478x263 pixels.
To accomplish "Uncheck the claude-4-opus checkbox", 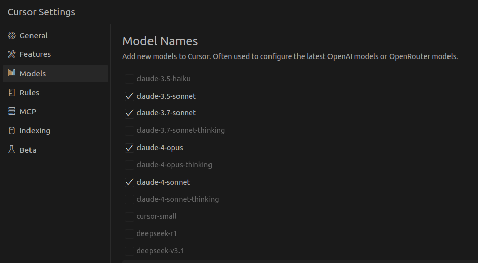I will click(129, 148).
